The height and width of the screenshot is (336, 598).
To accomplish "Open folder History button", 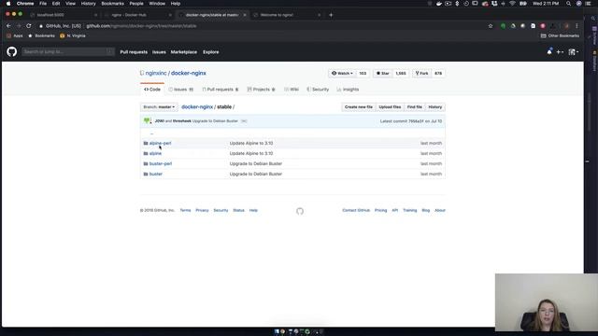I will coord(434,107).
